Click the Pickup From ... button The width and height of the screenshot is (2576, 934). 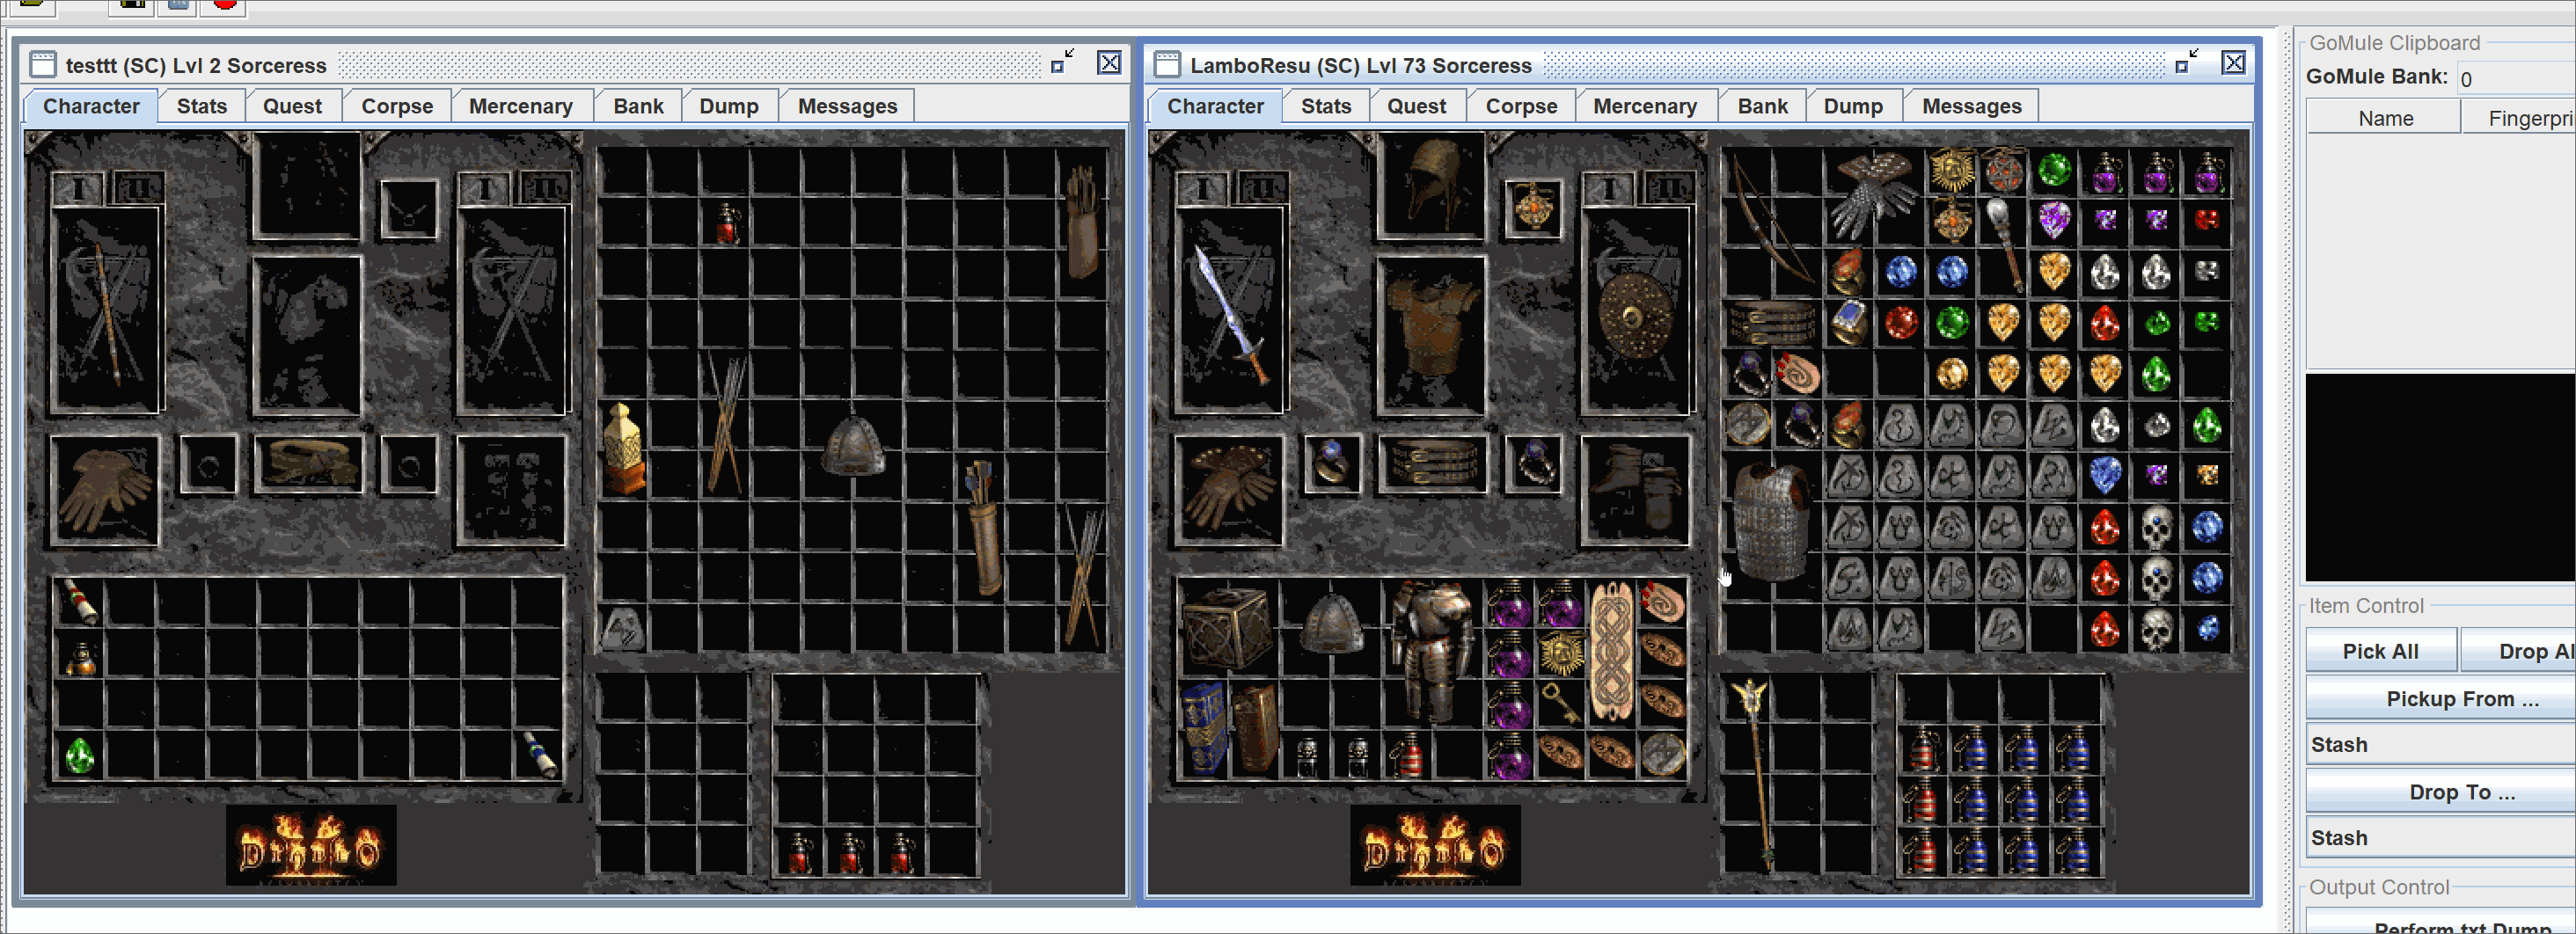pyautogui.click(x=2450, y=698)
